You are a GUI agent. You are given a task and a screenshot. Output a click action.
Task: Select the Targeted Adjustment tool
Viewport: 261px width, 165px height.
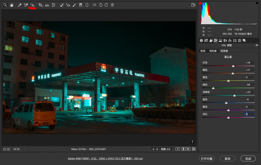(x=32, y=5)
